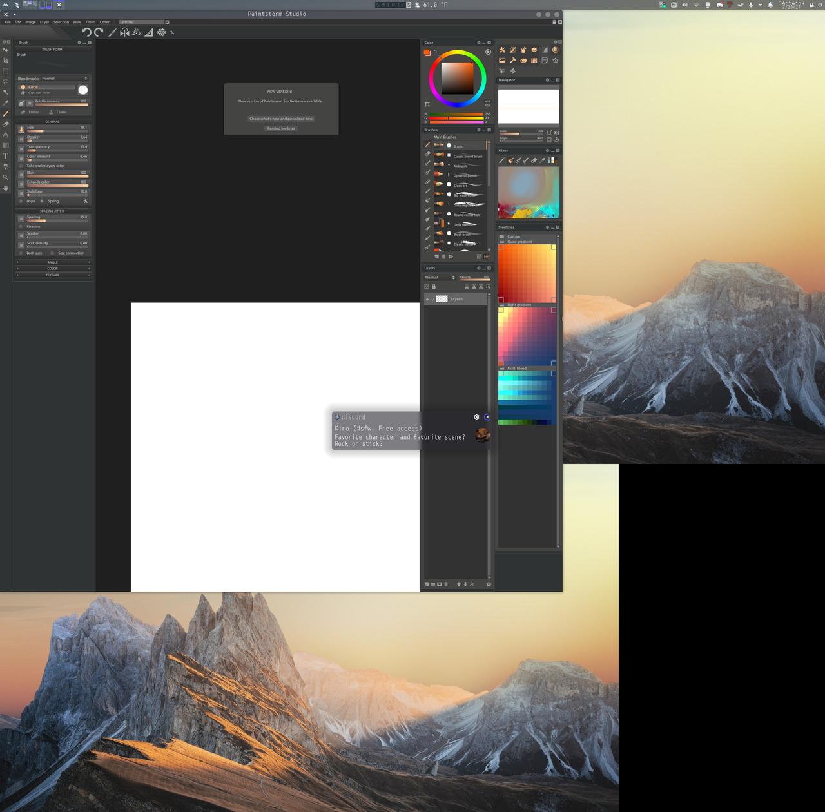The height and width of the screenshot is (812, 825).
Task: Select the Hand pan tool
Action: pyautogui.click(x=6, y=188)
